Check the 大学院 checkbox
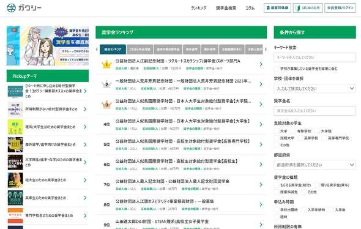The image size is (361, 229). [318, 131]
